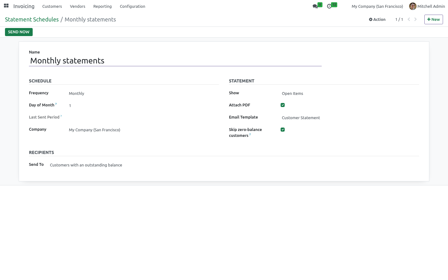
Task: Open the Customers menu
Action: (x=52, y=6)
